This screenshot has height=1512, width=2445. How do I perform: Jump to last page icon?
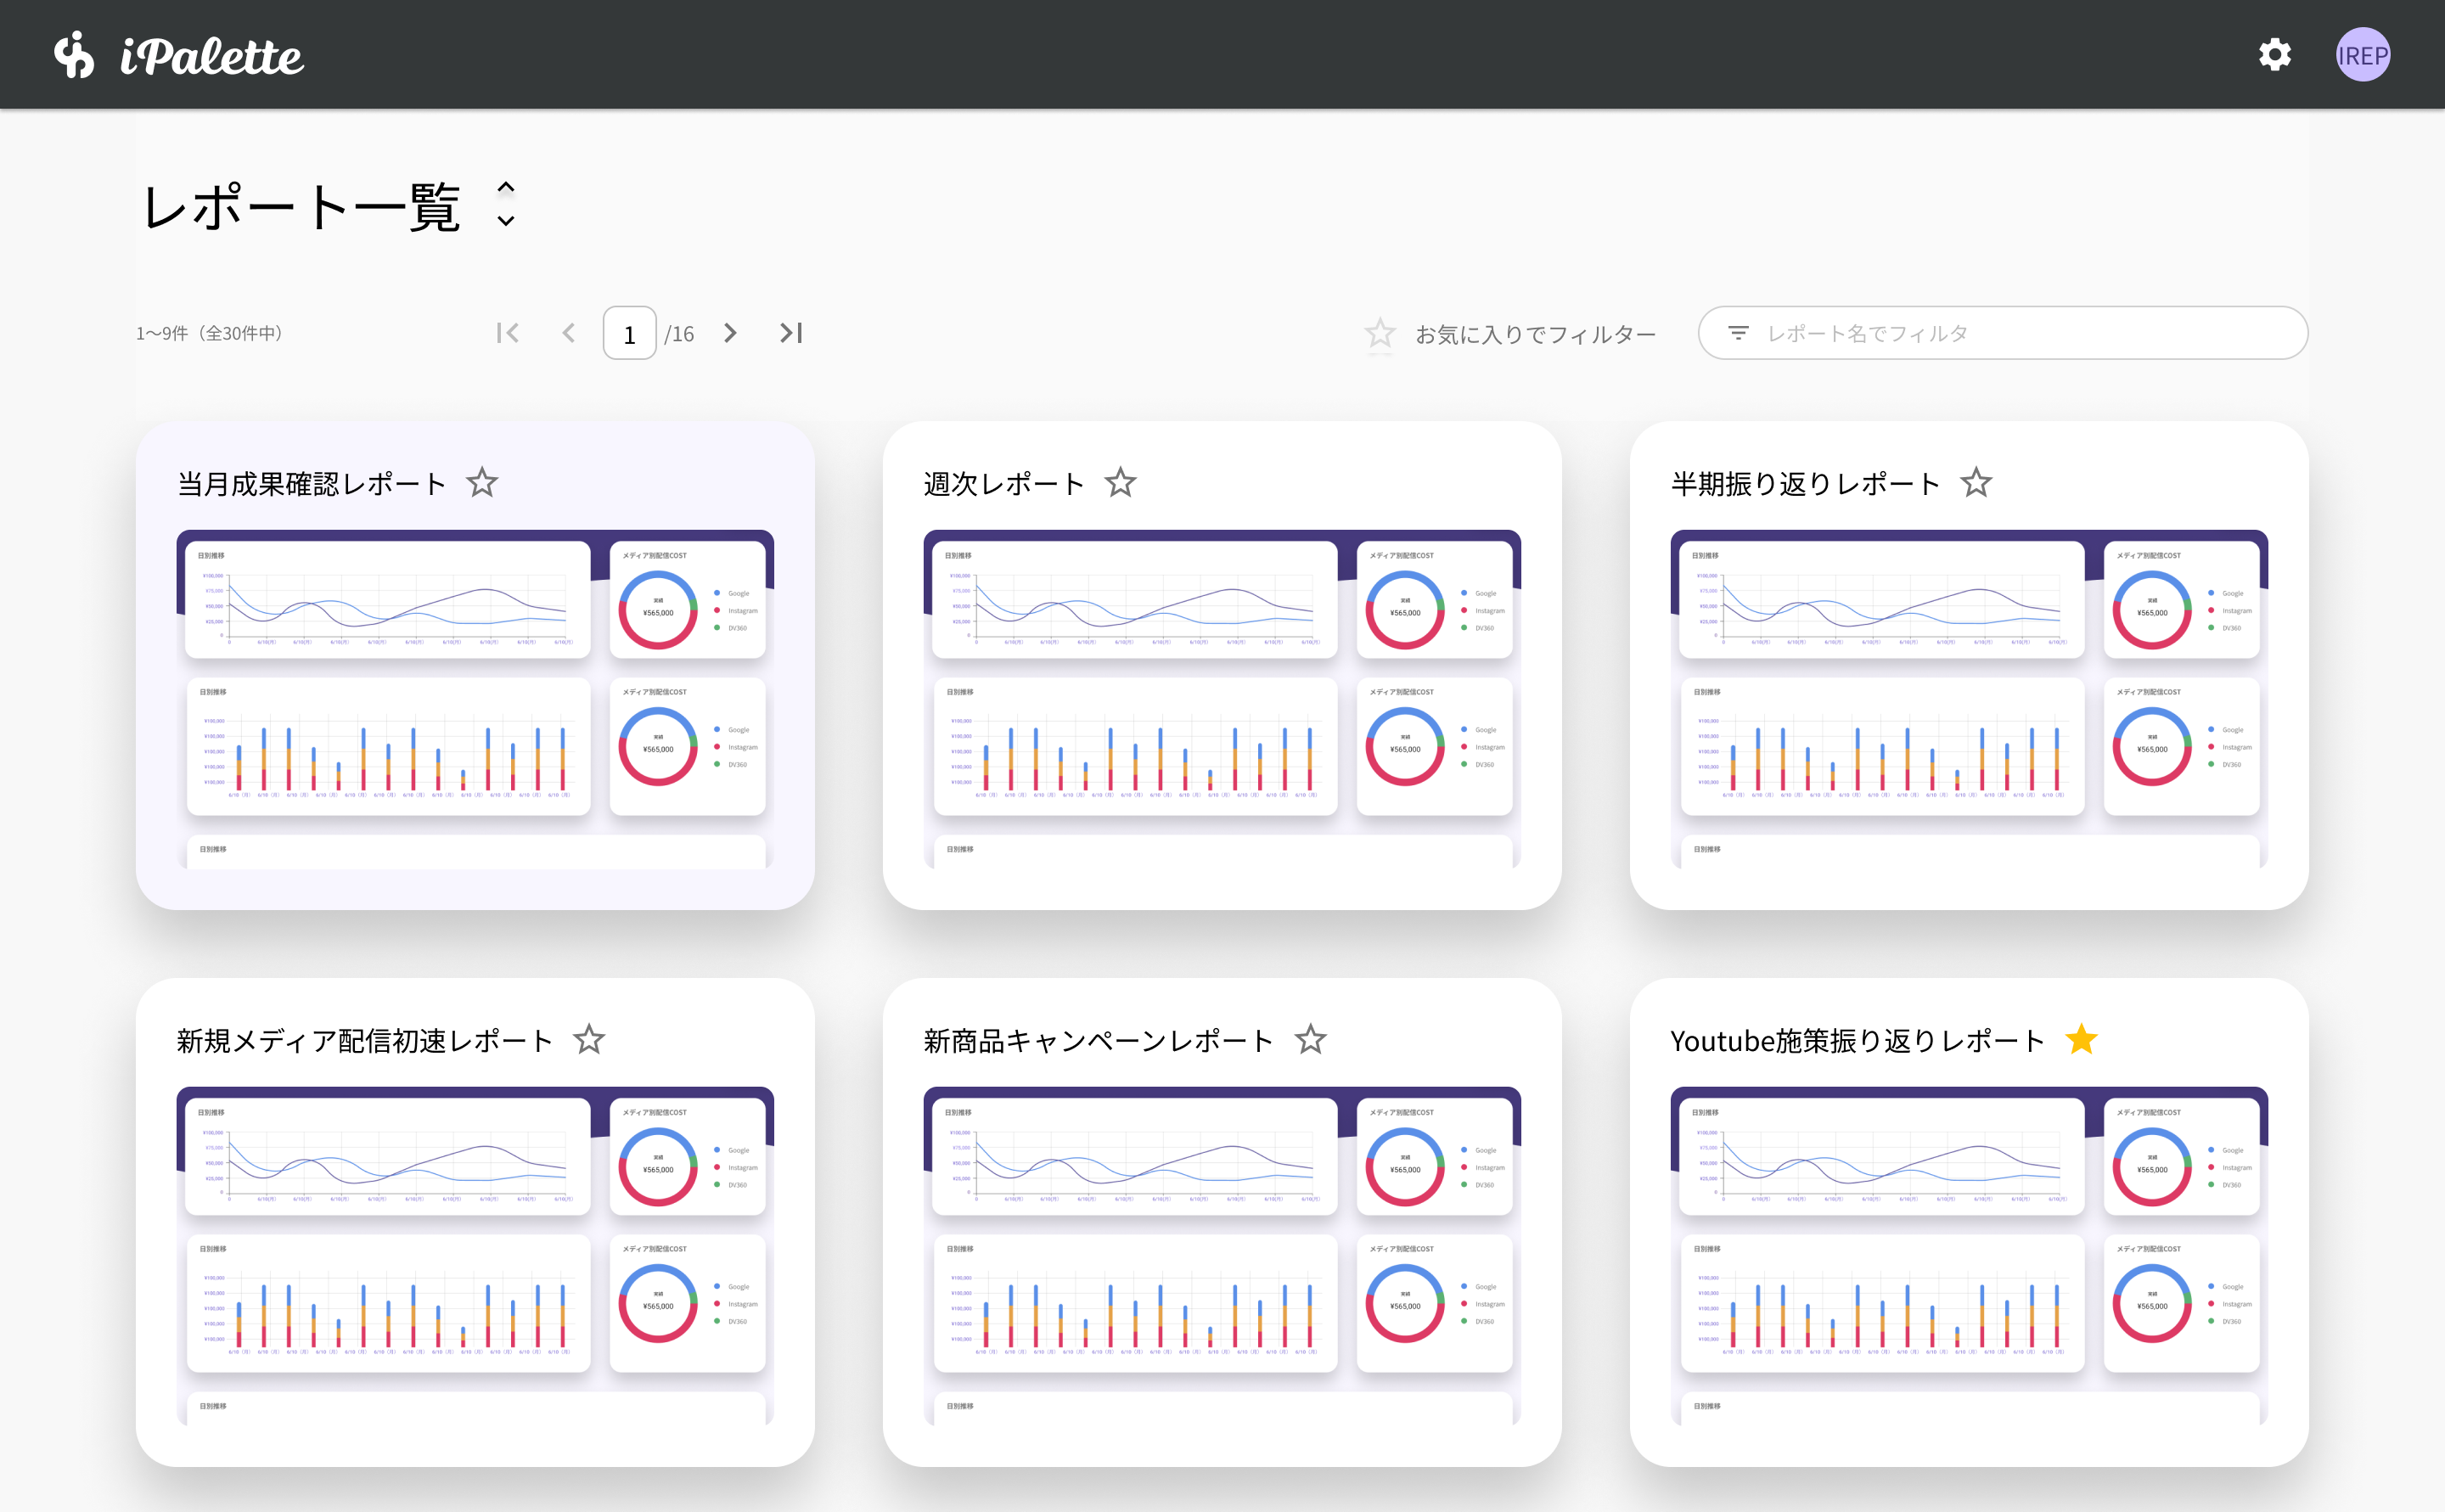click(x=791, y=333)
